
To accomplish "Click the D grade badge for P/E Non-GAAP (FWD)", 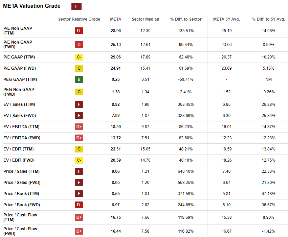I will (x=79, y=45).
